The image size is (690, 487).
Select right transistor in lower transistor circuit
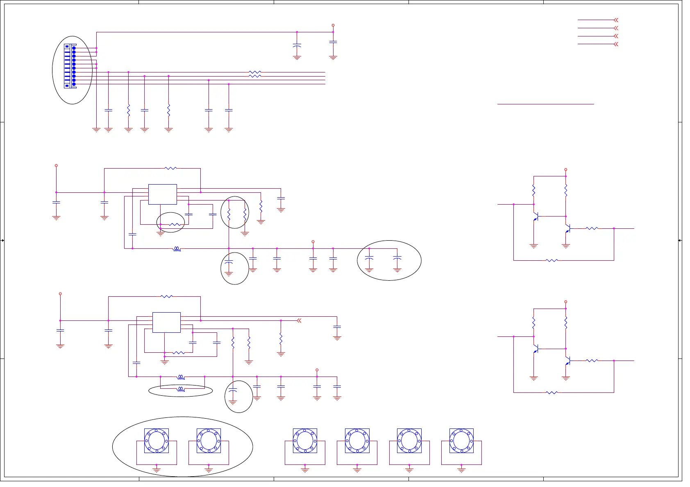(x=568, y=361)
